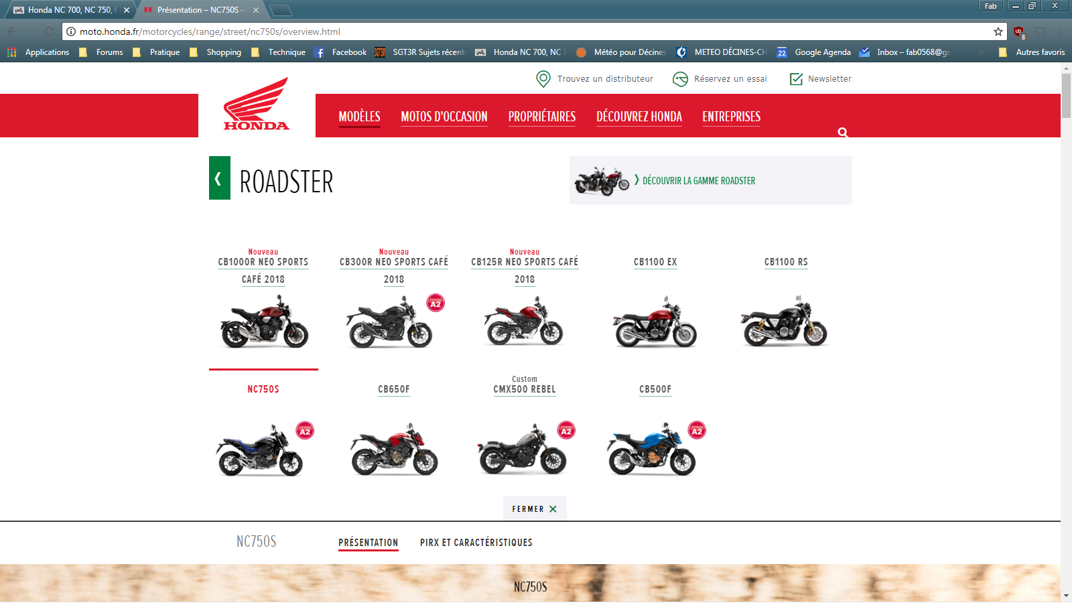
Task: Click the search magnifier icon
Action: (843, 133)
